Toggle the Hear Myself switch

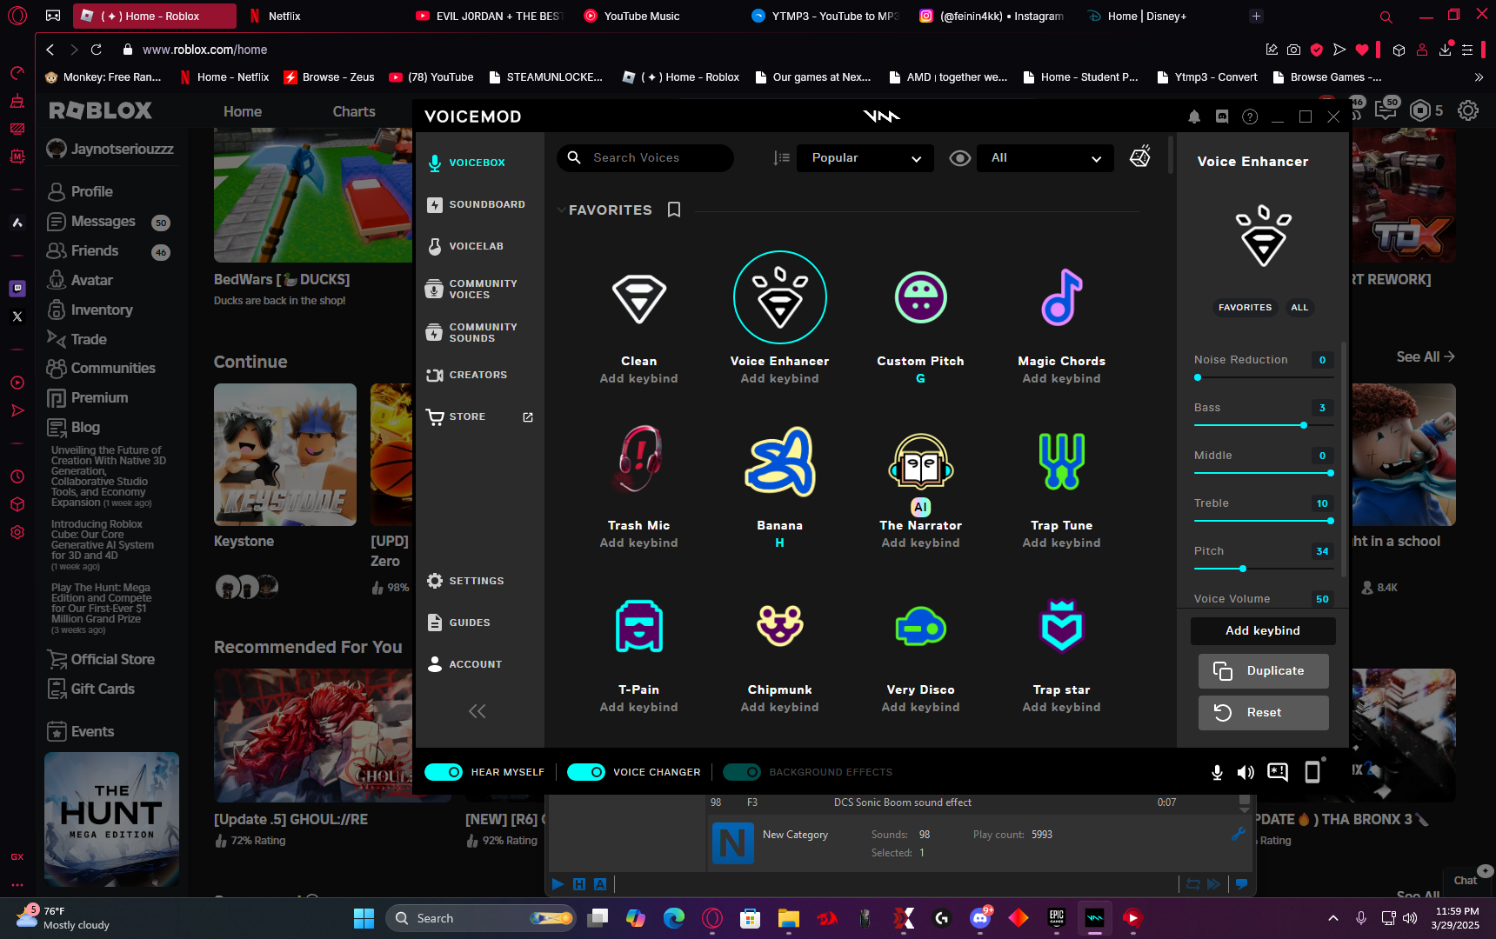444,772
